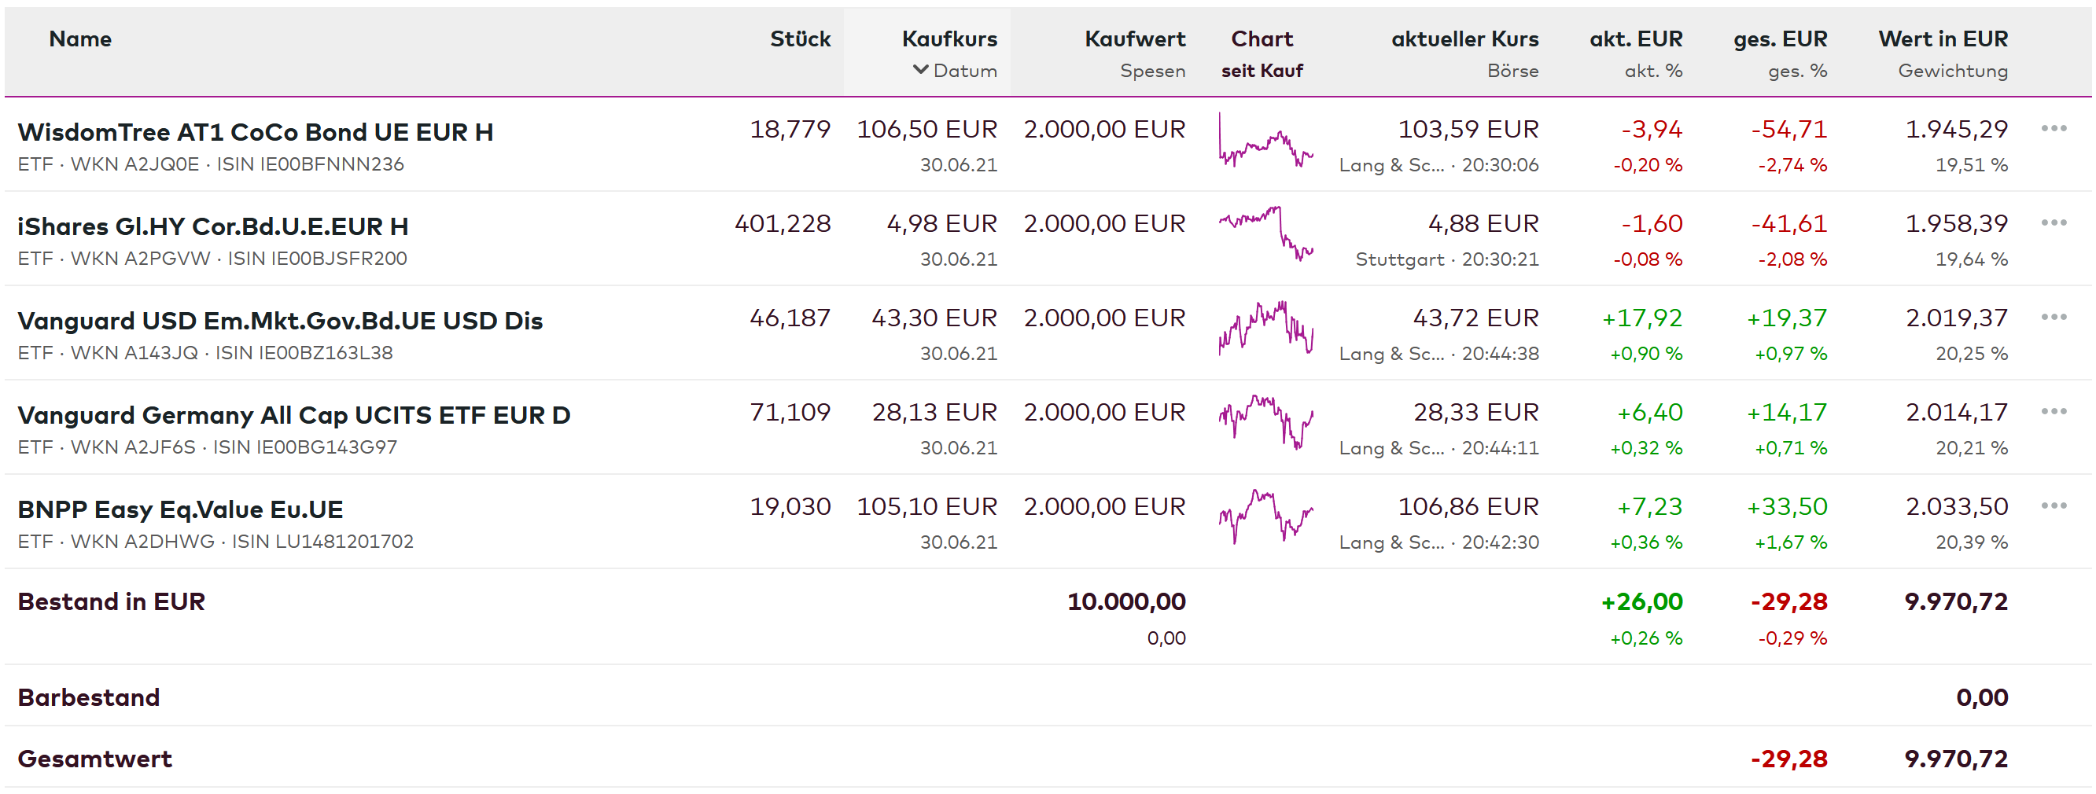Open three-dot menu for iShares Gl.HY row
The height and width of the screenshot is (794, 2096).
(x=2053, y=223)
